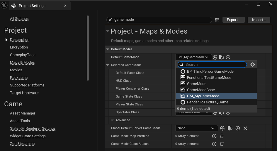277x151 pixels.
Task: Add element to Game Mode Map Prefixes
Action: 214,136
